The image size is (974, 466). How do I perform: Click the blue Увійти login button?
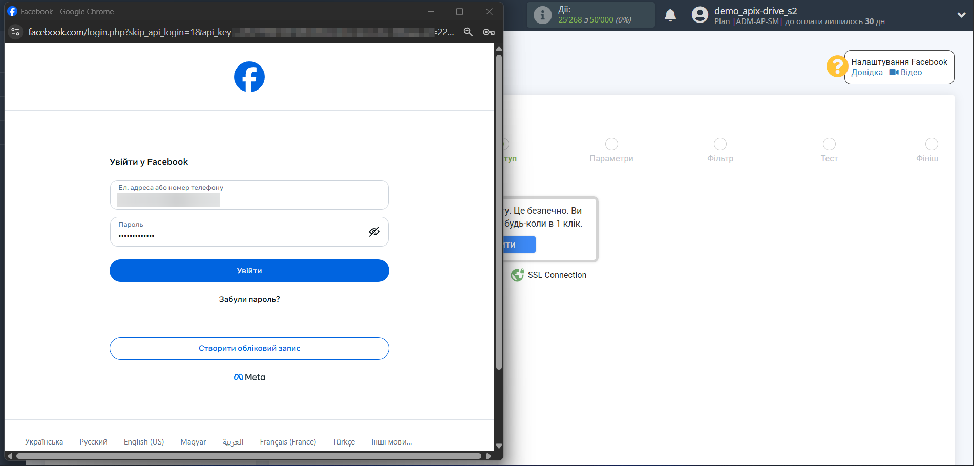pos(249,271)
